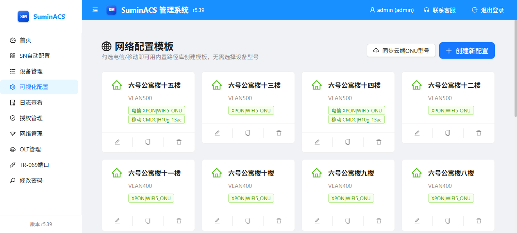This screenshot has width=517, height=233.
Task: Delete the 六号公寓楼十三楼 template
Action: (x=279, y=133)
